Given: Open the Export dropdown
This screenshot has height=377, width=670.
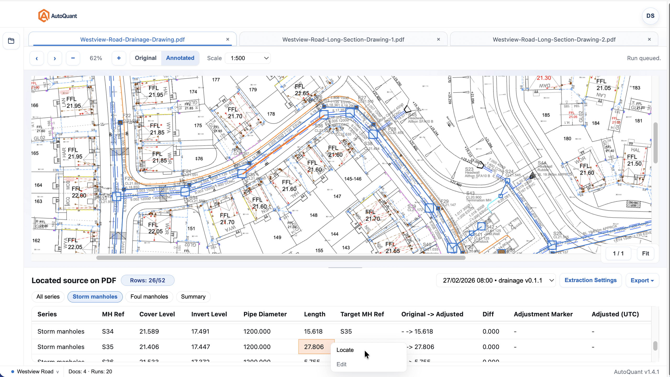Looking at the screenshot, I should [642, 280].
